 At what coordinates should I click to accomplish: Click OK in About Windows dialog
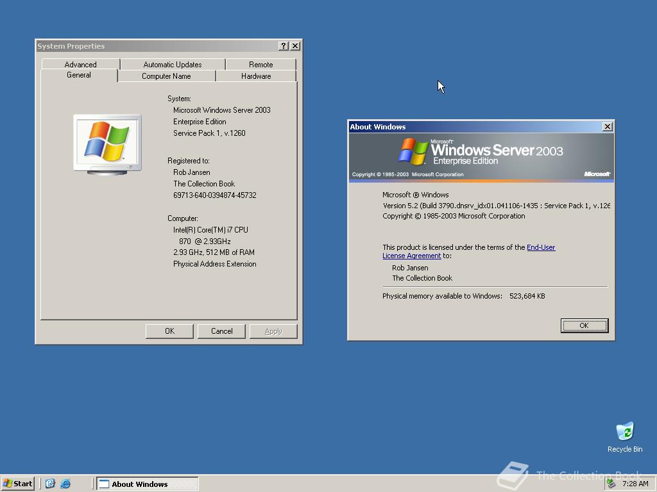584,325
